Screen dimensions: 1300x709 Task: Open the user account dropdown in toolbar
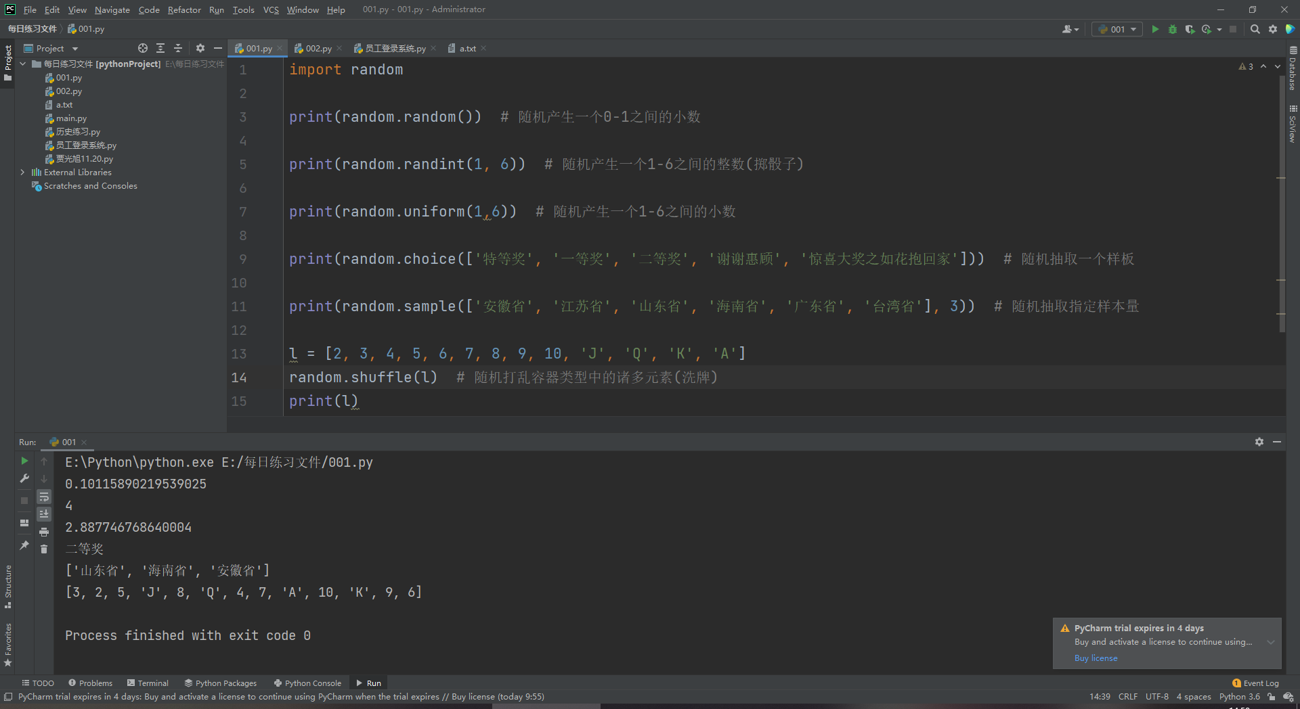click(1070, 29)
